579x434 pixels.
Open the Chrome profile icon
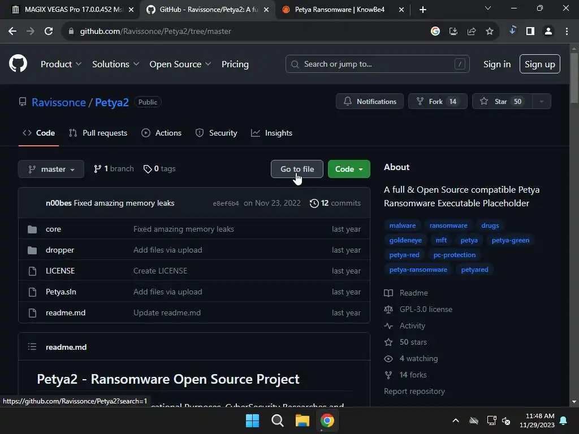(x=548, y=32)
